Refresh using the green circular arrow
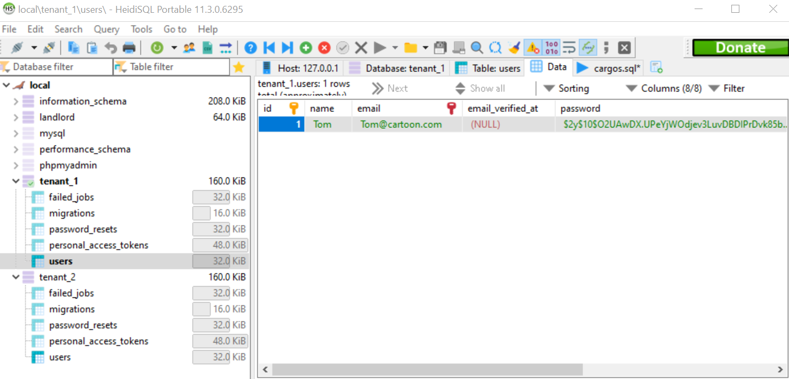This screenshot has width=789, height=379. [157, 48]
